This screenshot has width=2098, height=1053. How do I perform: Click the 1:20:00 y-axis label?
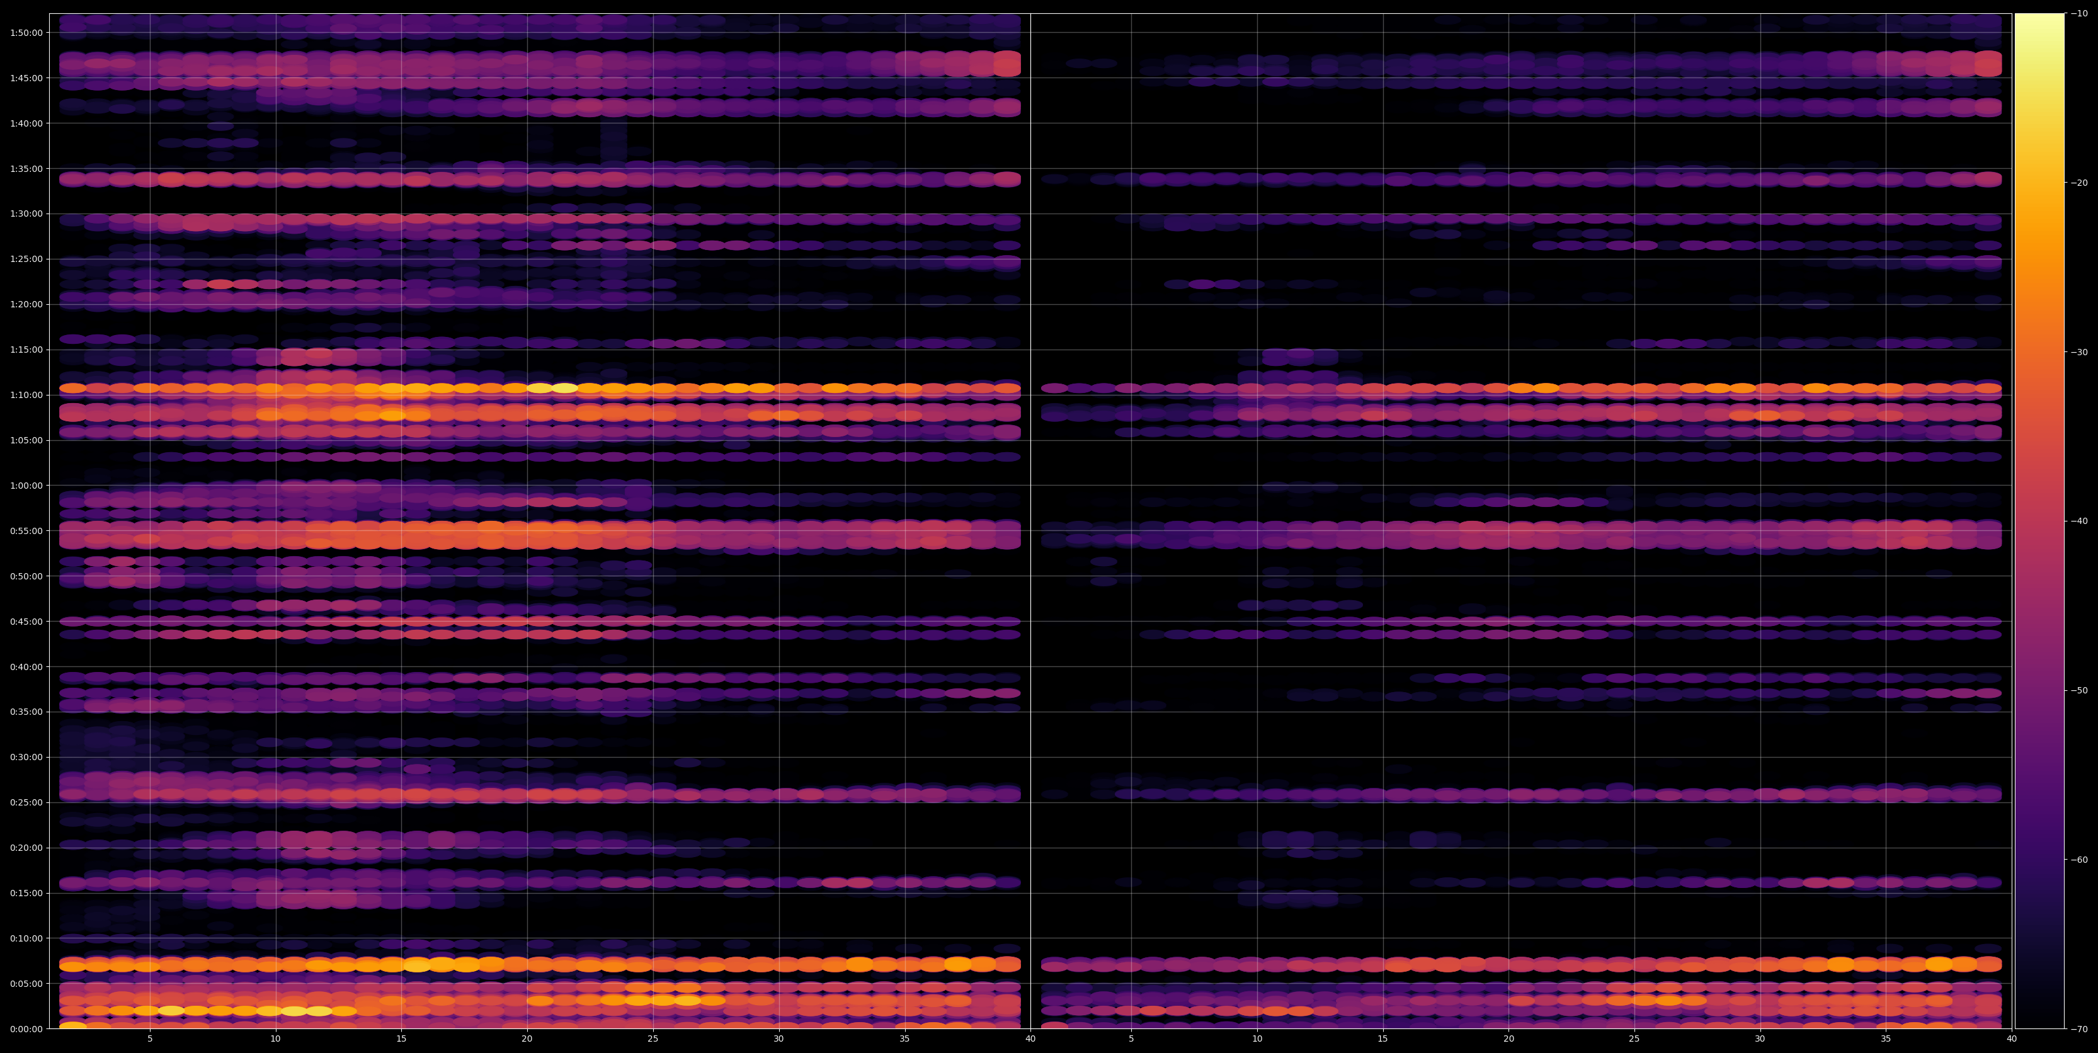pyautogui.click(x=26, y=305)
